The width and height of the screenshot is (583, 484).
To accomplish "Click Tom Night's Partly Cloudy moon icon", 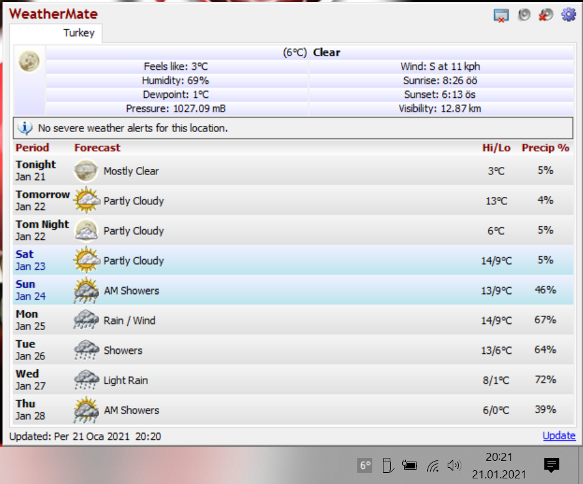I will pos(86,230).
